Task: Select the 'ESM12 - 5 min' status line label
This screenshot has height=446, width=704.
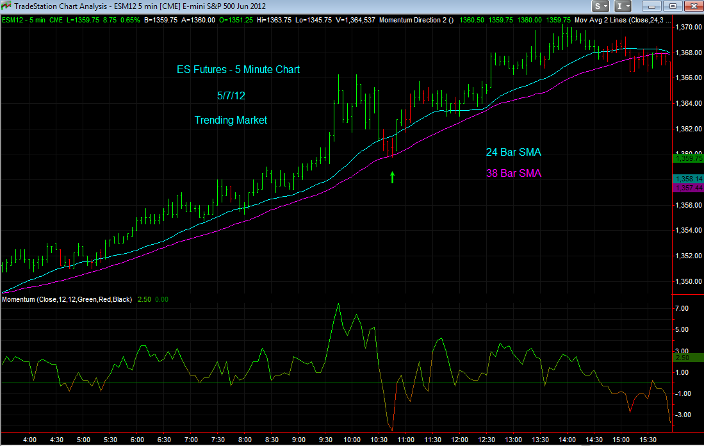Action: tap(23, 20)
